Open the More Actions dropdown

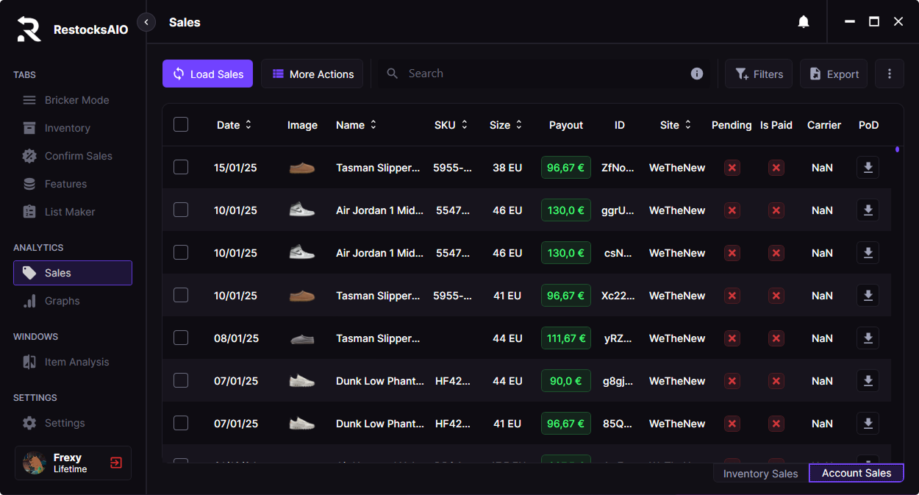coord(312,74)
